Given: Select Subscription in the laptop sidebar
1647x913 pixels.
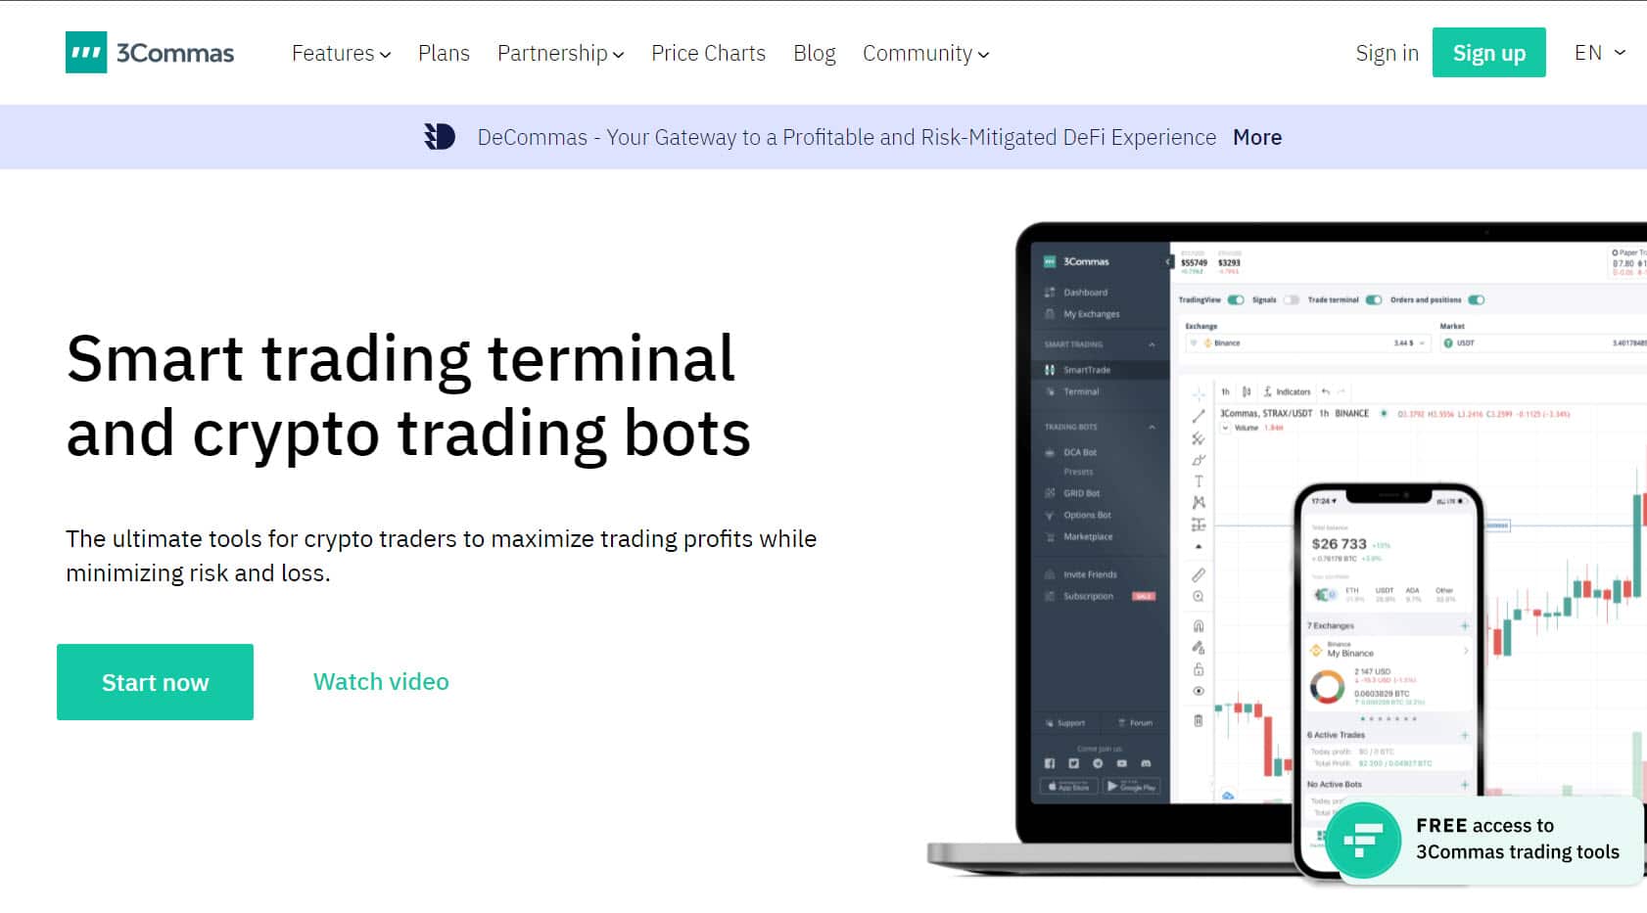Looking at the screenshot, I should point(1088,596).
